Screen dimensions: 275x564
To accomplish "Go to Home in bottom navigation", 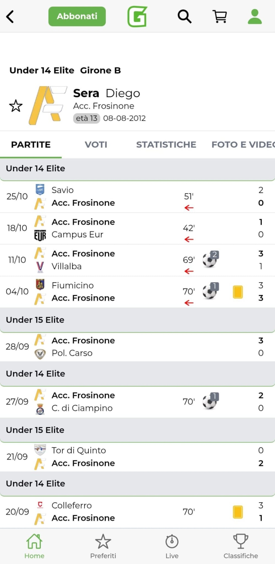I will pos(34,546).
